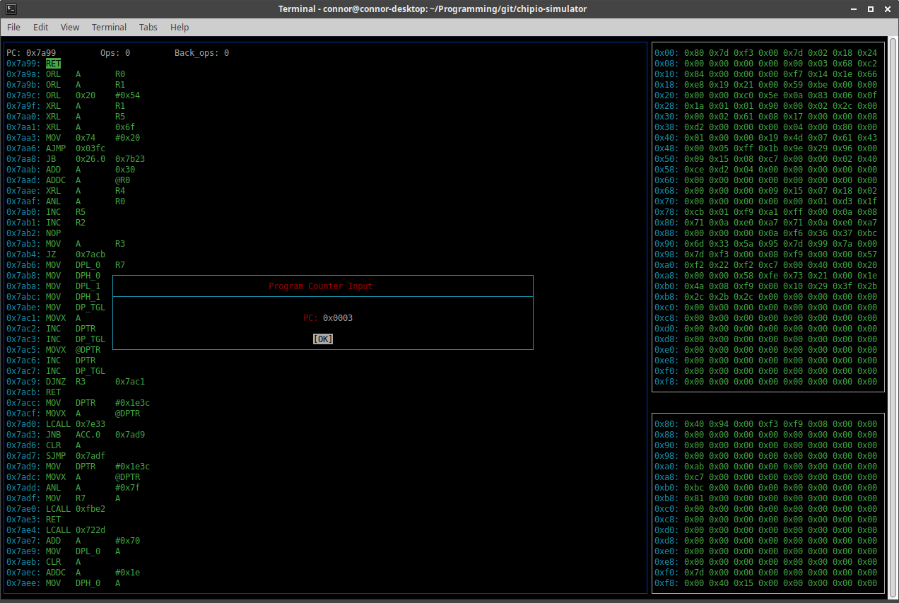Screen dimensions: 899x603
Task: Select the ORL 0x20 #0x54 line
Action: click(x=74, y=95)
